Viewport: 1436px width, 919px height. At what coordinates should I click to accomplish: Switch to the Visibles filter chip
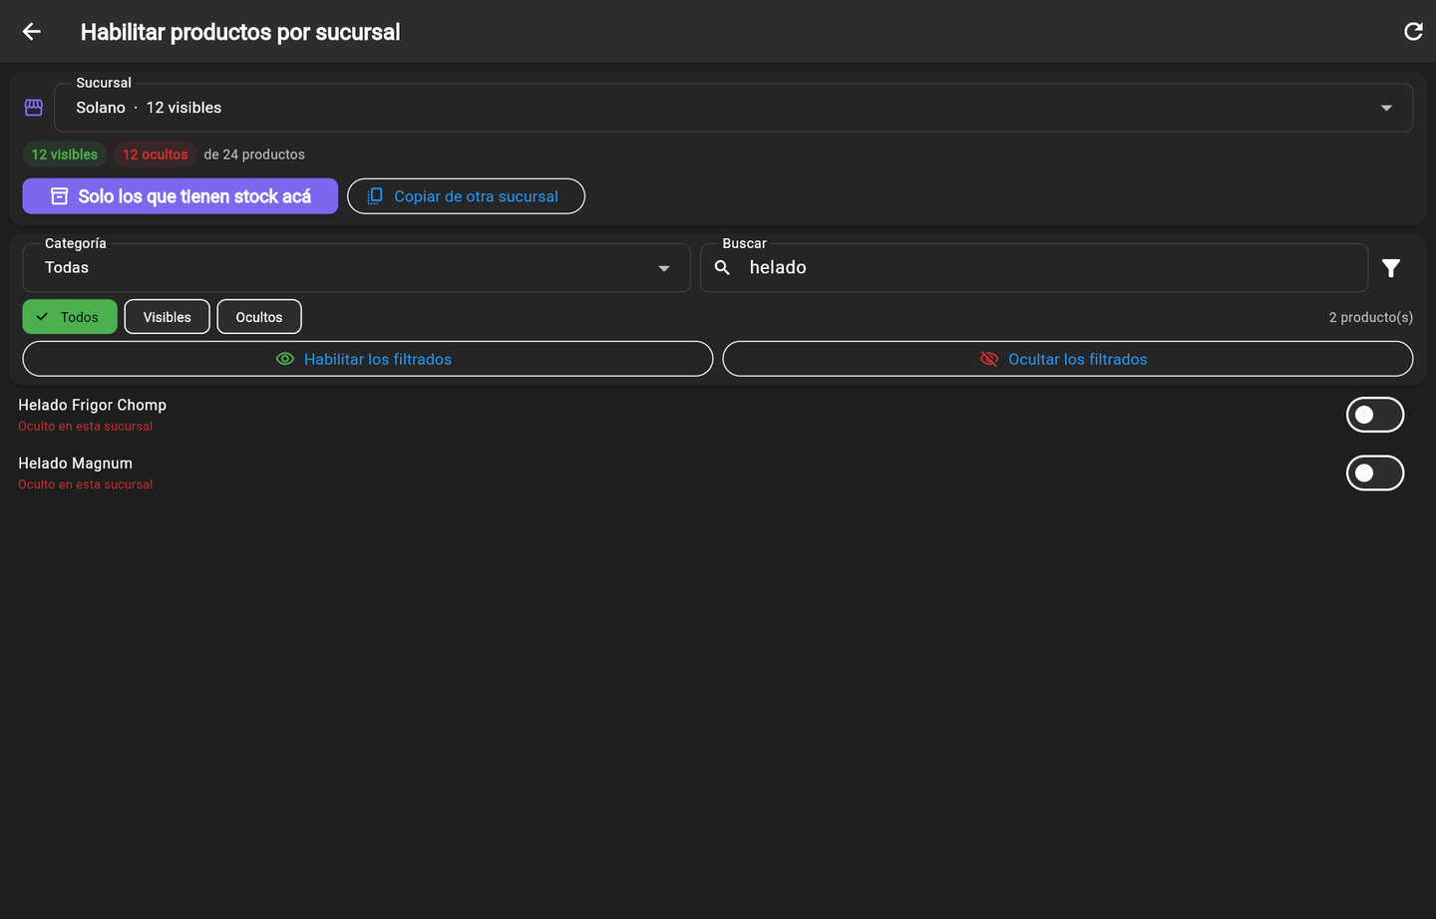pos(168,317)
